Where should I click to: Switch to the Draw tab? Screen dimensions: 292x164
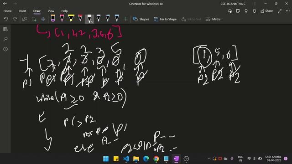coord(37,11)
